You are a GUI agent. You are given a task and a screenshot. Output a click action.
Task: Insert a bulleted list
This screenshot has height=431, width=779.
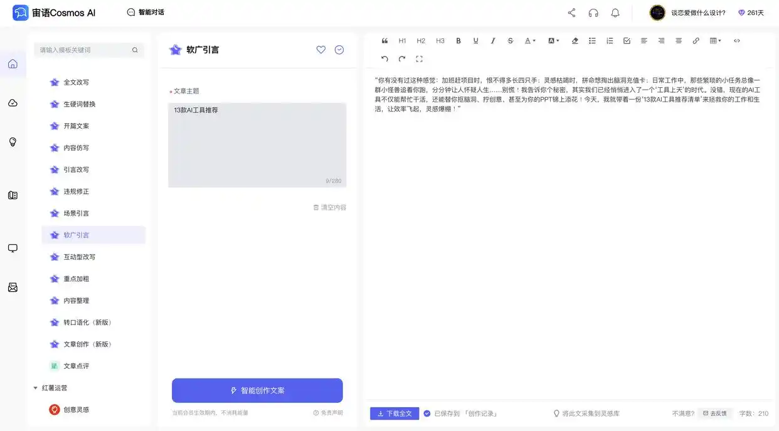tap(592, 41)
